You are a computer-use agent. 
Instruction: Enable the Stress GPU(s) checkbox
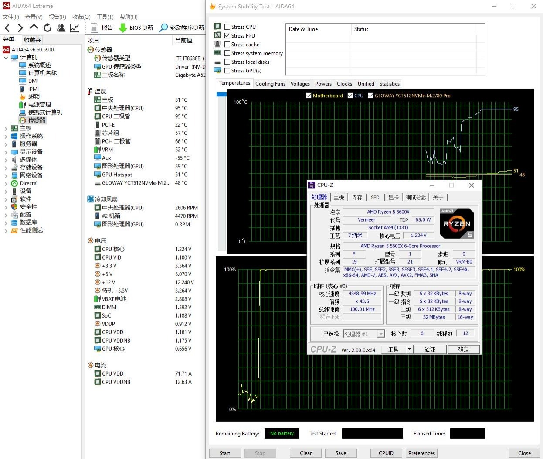pos(227,70)
